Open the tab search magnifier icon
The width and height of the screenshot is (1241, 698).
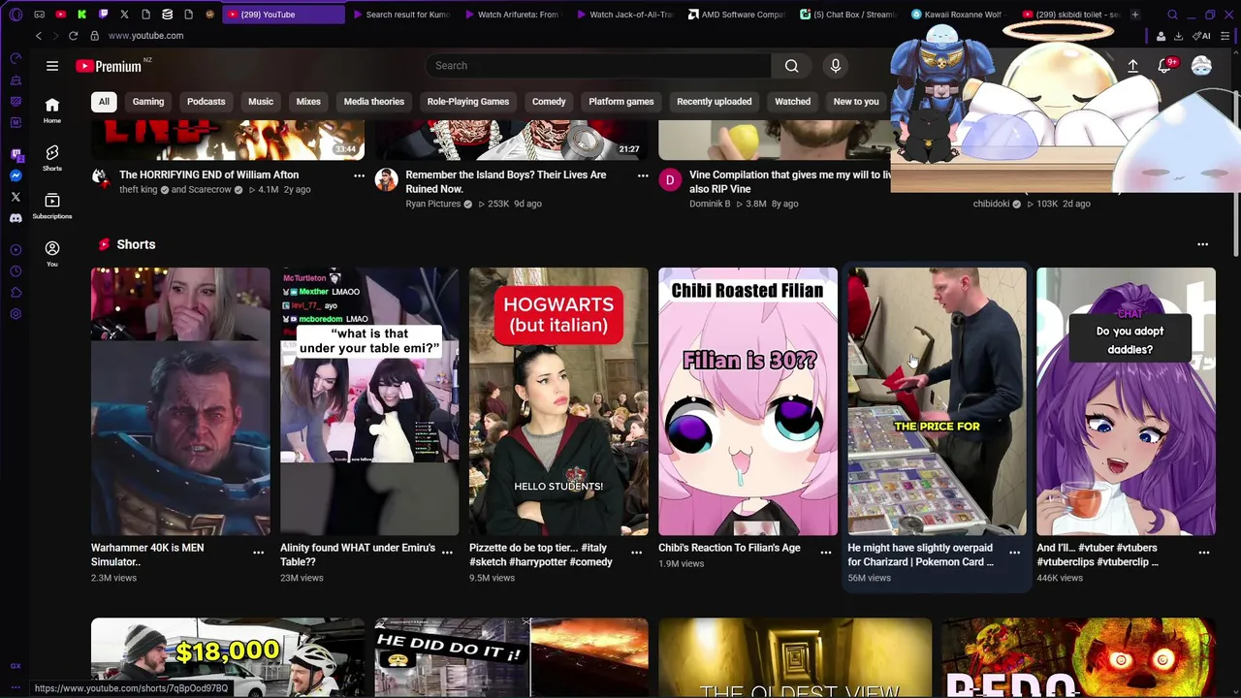(1172, 15)
